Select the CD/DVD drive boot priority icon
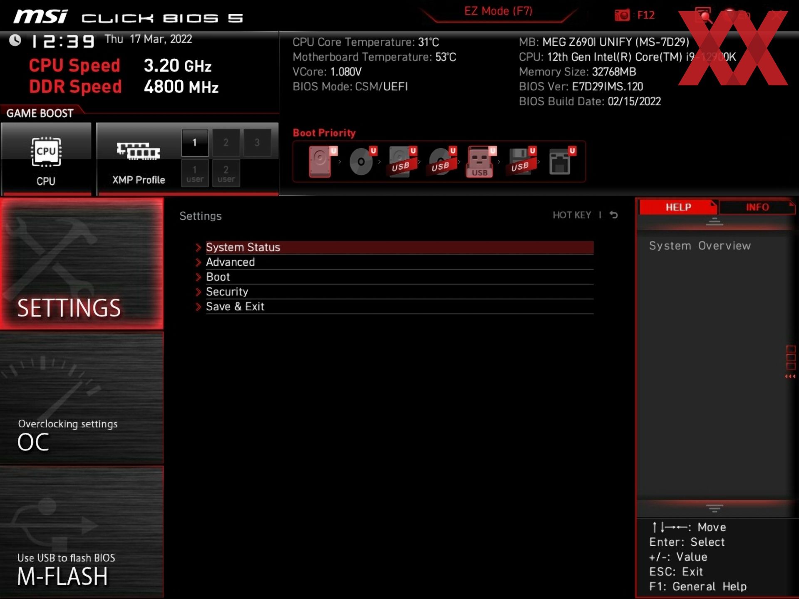This screenshot has width=799, height=599. click(x=363, y=162)
